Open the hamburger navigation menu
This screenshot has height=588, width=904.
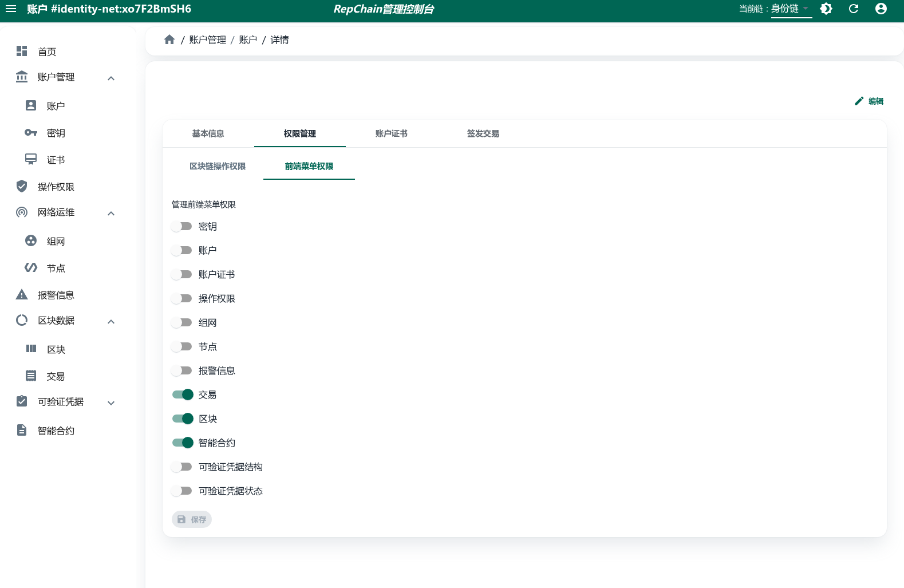click(x=11, y=9)
